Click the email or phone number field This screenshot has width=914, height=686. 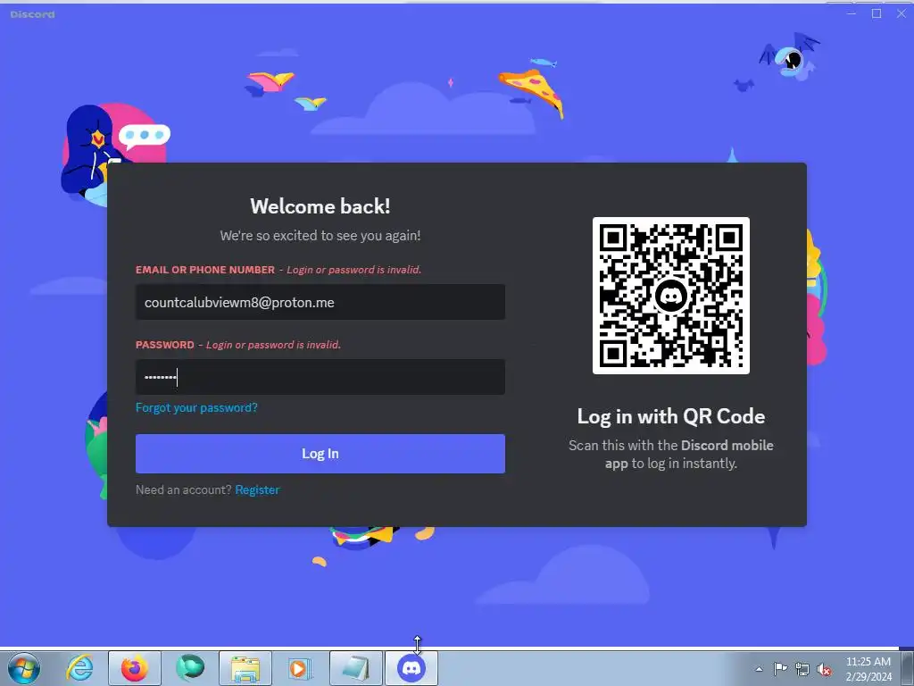tap(320, 302)
